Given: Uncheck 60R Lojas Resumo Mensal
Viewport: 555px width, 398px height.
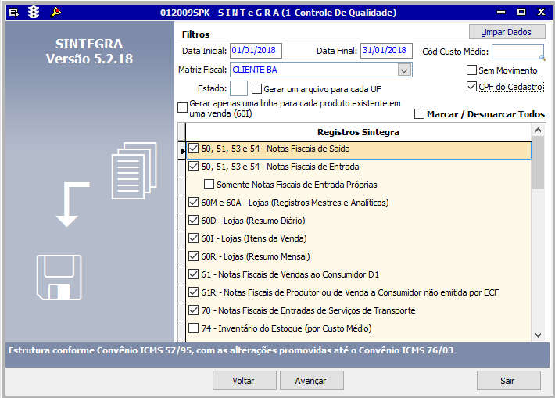Looking at the screenshot, I should 193,256.
